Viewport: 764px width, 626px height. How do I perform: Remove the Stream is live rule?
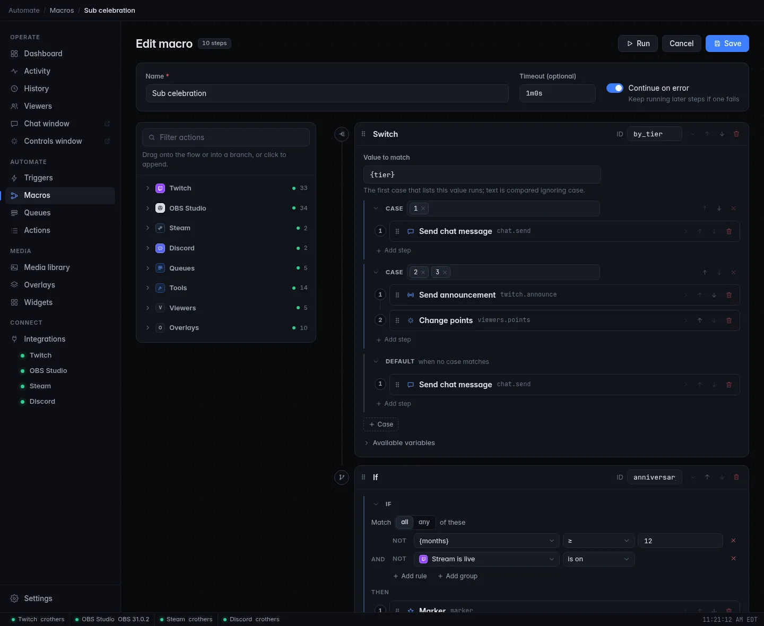click(x=734, y=559)
